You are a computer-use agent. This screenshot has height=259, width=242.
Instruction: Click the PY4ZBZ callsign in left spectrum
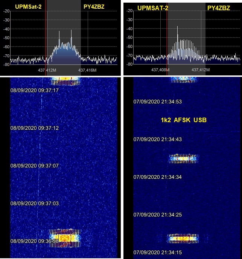94,7
